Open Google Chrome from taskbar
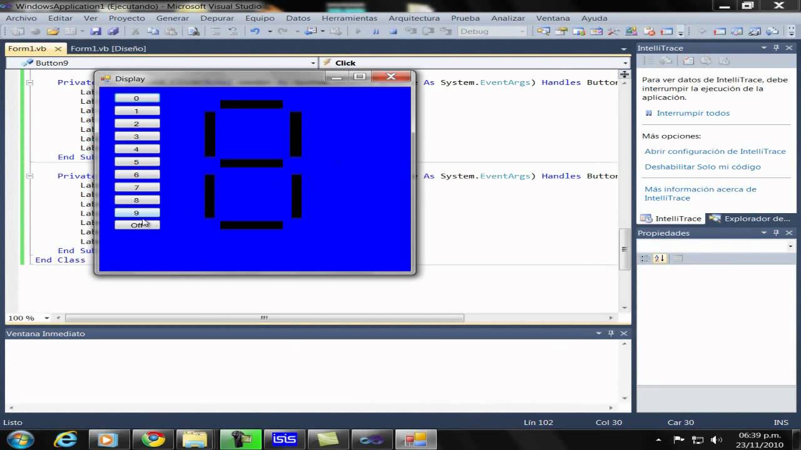The width and height of the screenshot is (801, 450). pyautogui.click(x=153, y=439)
